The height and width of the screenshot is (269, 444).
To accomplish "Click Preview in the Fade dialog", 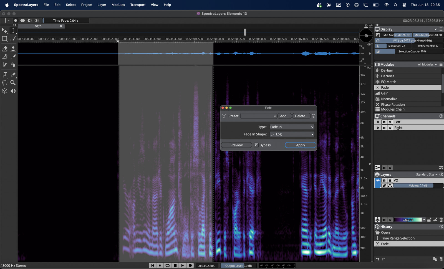I will [x=236, y=145].
